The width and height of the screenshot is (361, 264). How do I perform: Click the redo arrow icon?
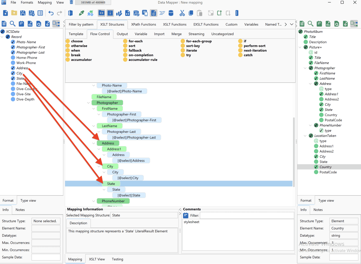point(60,13)
